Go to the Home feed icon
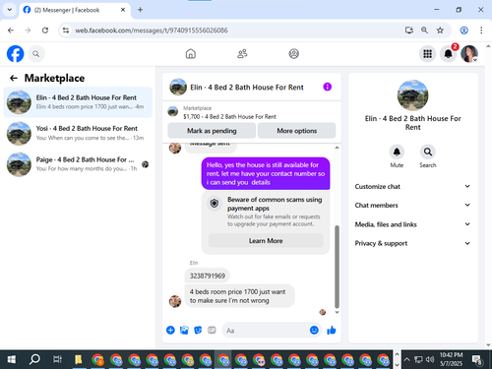Viewport: 492px width, 369px height. click(191, 54)
